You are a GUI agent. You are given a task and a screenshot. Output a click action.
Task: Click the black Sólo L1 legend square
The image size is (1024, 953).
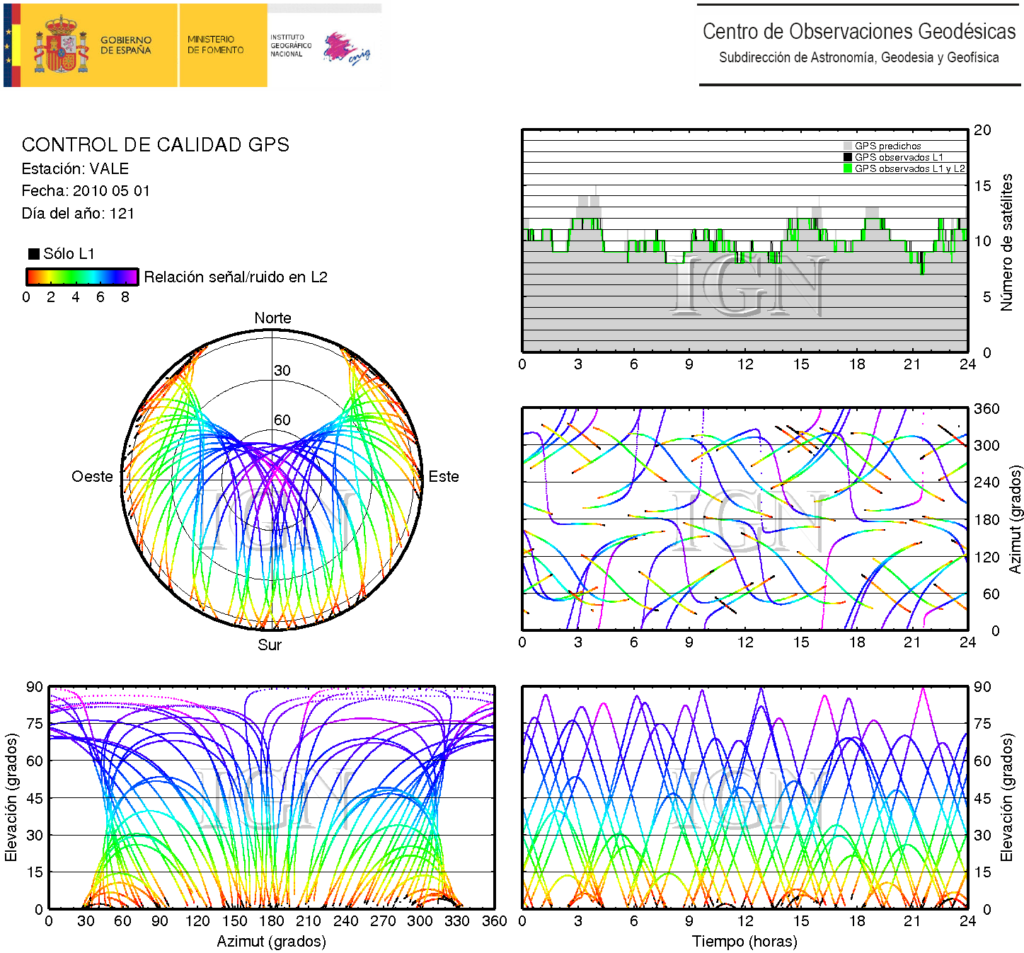(x=33, y=254)
